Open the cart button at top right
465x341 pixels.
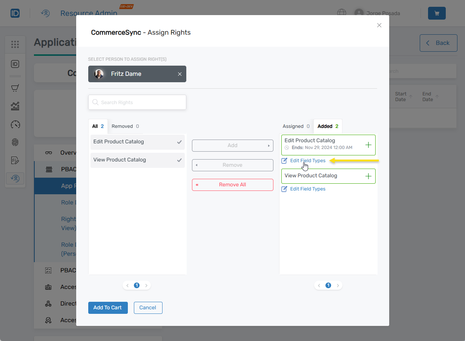click(x=436, y=13)
